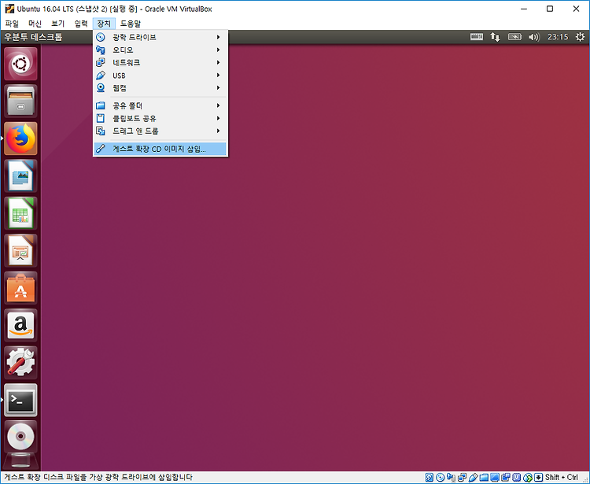590x484 pixels.
Task: Open LibreOffice Calc from the launcher
Action: [20, 213]
